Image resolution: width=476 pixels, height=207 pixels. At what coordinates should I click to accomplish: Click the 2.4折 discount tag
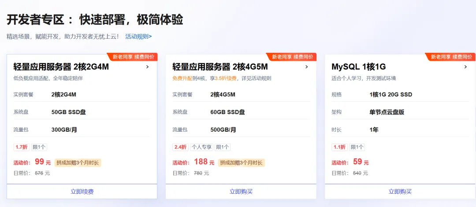[181, 147]
